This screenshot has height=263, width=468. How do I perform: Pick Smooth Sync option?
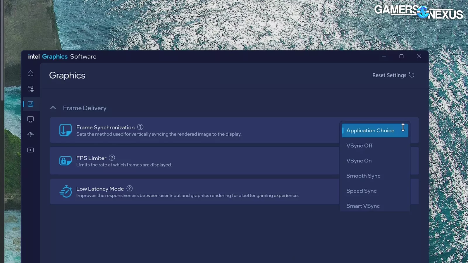[363, 176]
